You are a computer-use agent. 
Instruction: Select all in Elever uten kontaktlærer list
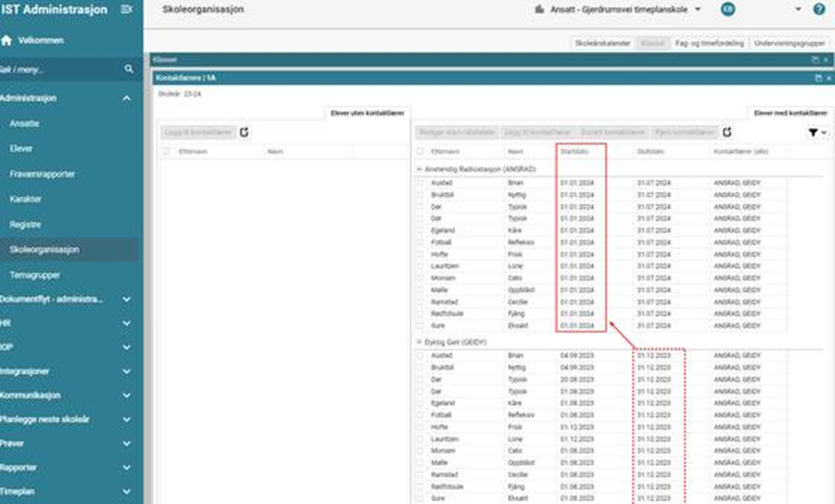click(166, 151)
